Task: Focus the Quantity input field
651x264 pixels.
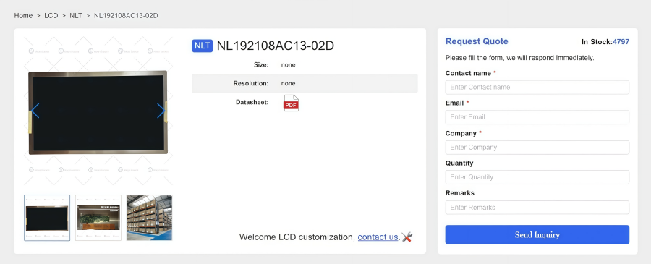Action: [x=537, y=177]
